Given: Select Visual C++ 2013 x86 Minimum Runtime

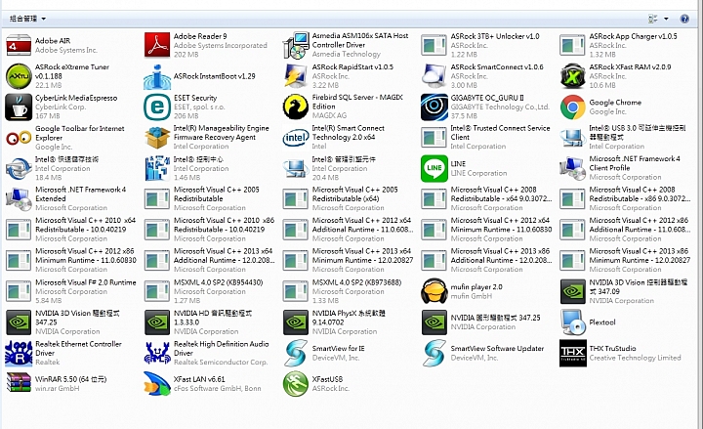Looking at the screenshot, I should [x=626, y=261].
